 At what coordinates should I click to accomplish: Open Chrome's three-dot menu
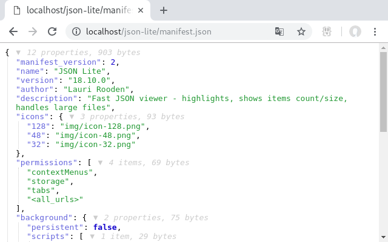click(375, 31)
